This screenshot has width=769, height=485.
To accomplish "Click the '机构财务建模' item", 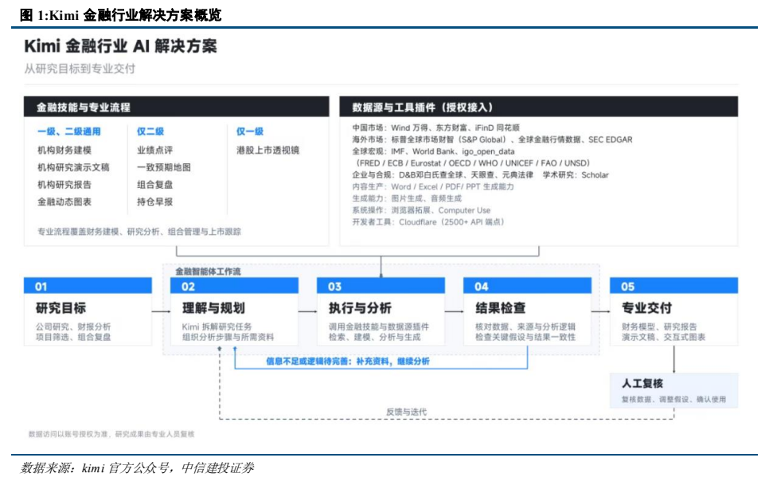I will (x=64, y=150).
